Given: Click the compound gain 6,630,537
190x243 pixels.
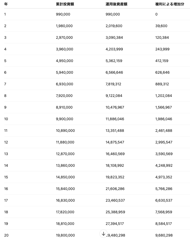Looking at the screenshot, I should tap(164, 200).
